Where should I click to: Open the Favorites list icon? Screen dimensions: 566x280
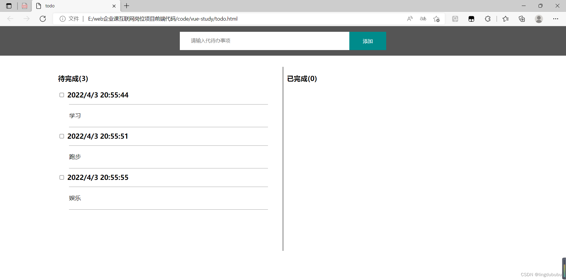tap(506, 19)
